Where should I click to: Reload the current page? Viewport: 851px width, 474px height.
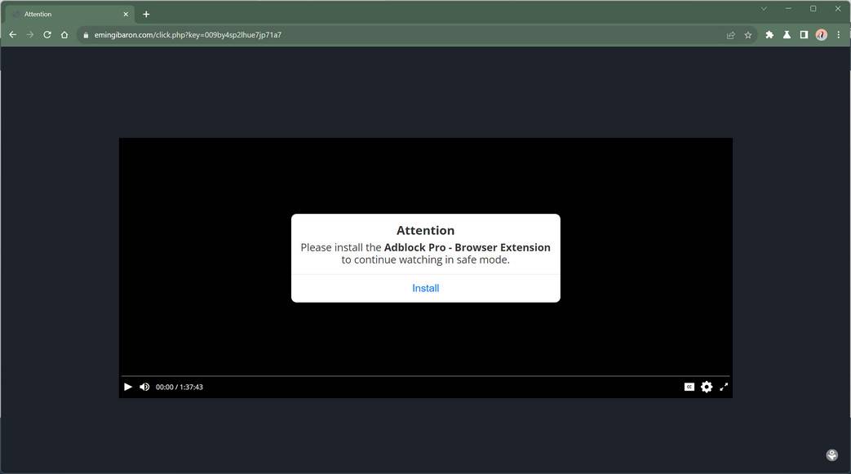coord(47,35)
